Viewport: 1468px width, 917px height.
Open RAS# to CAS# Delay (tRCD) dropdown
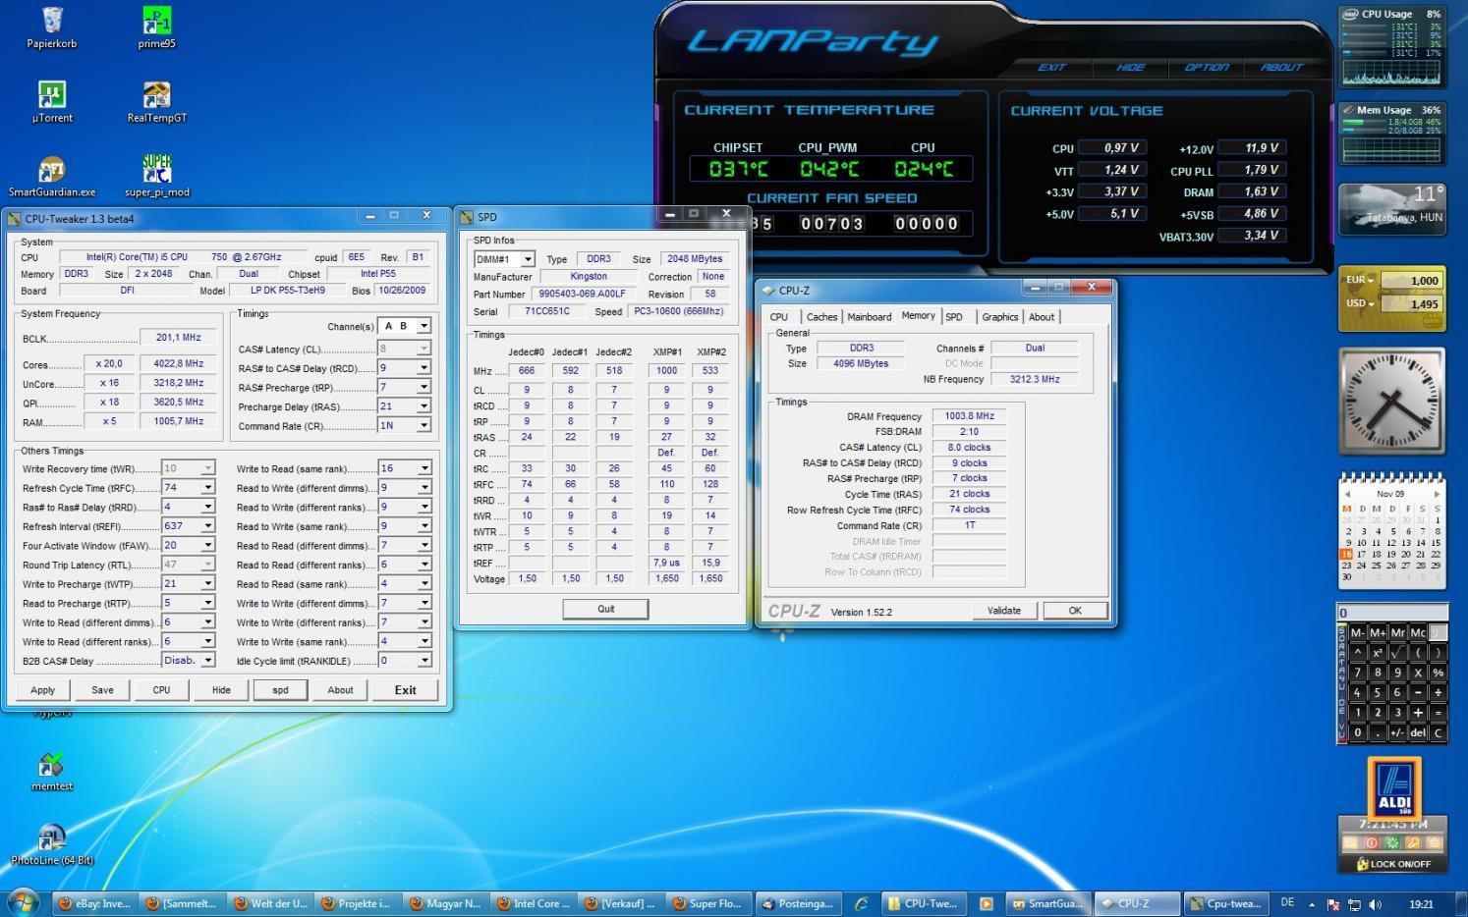424,368
